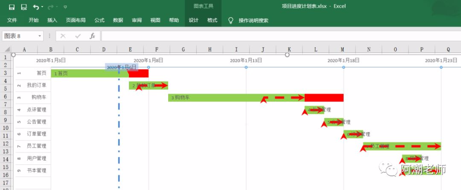The width and height of the screenshot is (461, 190).
Task: Click the Save As icon next to Save
Action: point(24,7)
